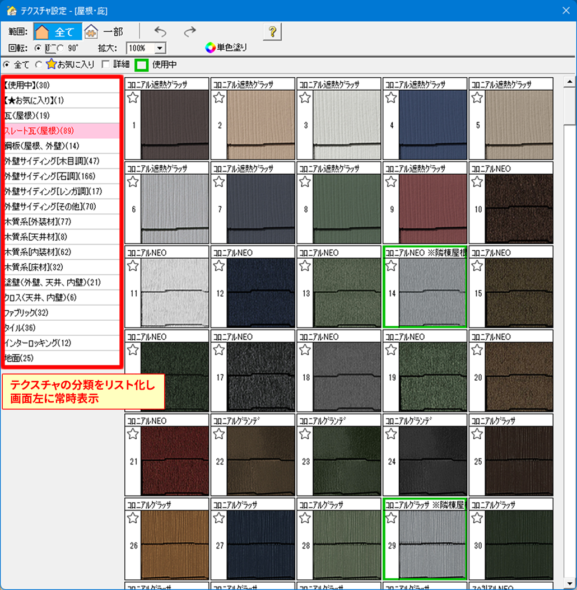Star texture number 2
Screen dimensions: 577x590
(219, 98)
